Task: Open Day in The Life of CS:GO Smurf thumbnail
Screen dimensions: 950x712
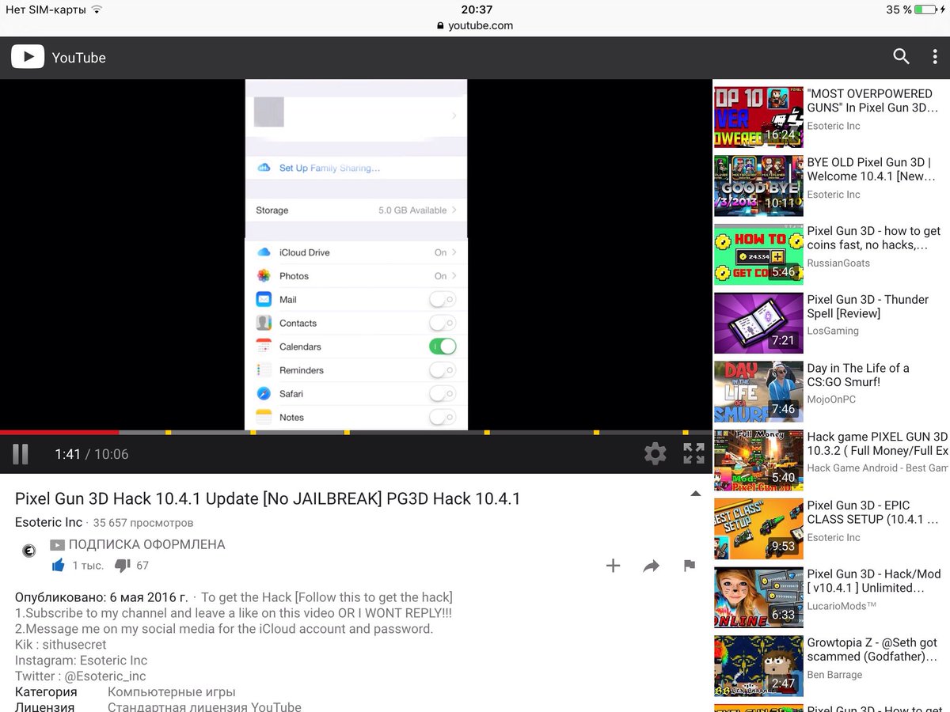Action: point(758,392)
